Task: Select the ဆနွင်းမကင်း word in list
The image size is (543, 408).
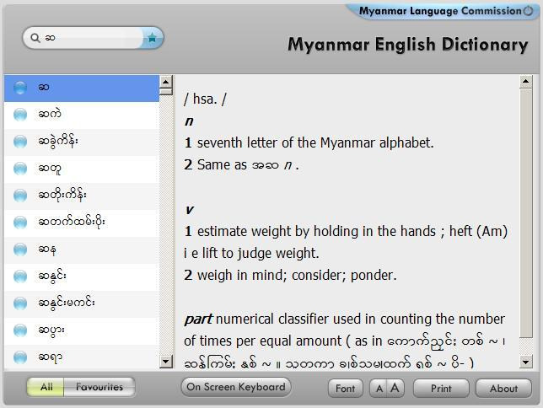Action: click(82, 304)
